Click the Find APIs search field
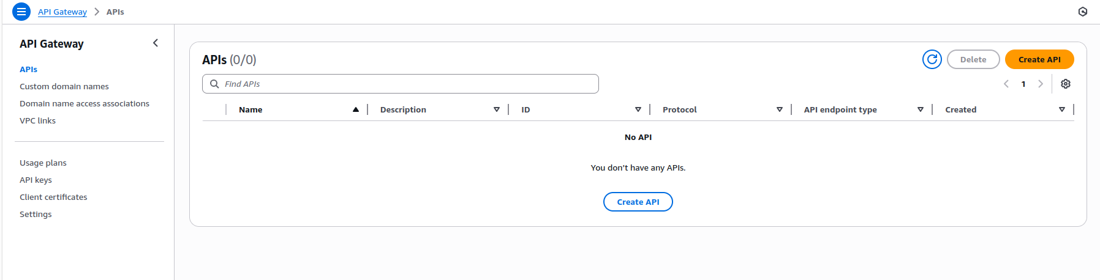 tap(401, 84)
